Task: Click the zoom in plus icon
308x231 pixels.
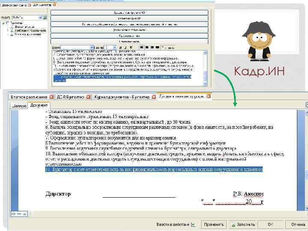Action: pos(14,214)
